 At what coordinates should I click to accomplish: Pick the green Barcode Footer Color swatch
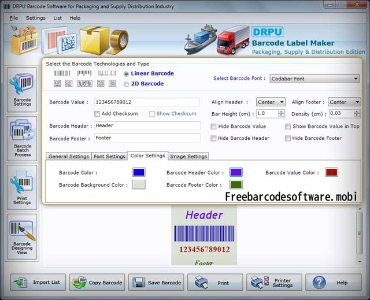[x=236, y=184]
